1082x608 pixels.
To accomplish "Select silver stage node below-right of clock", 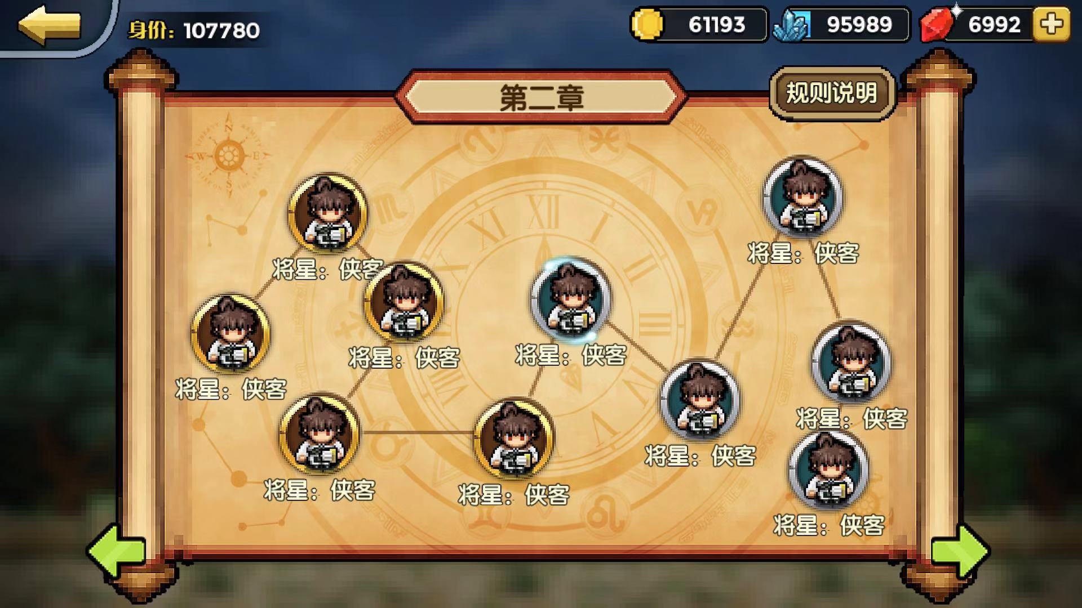I will tap(699, 400).
